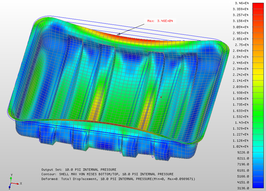Click legend value 1.938+E4

point(241,93)
